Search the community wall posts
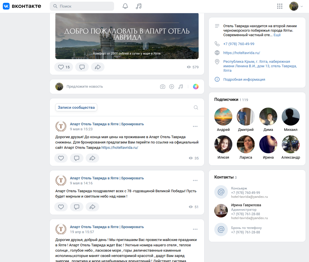The width and height of the screenshot is (309, 262). (x=196, y=108)
